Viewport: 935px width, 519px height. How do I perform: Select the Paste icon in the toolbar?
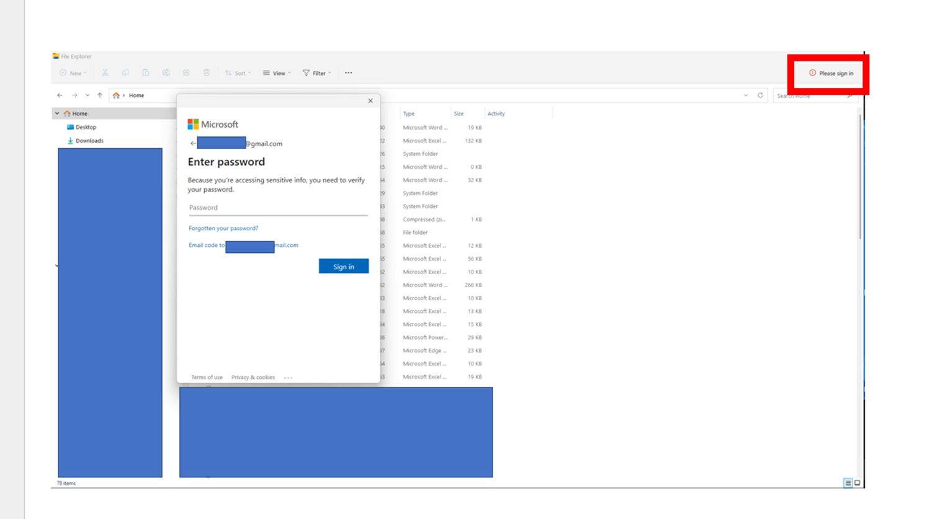pyautogui.click(x=146, y=73)
